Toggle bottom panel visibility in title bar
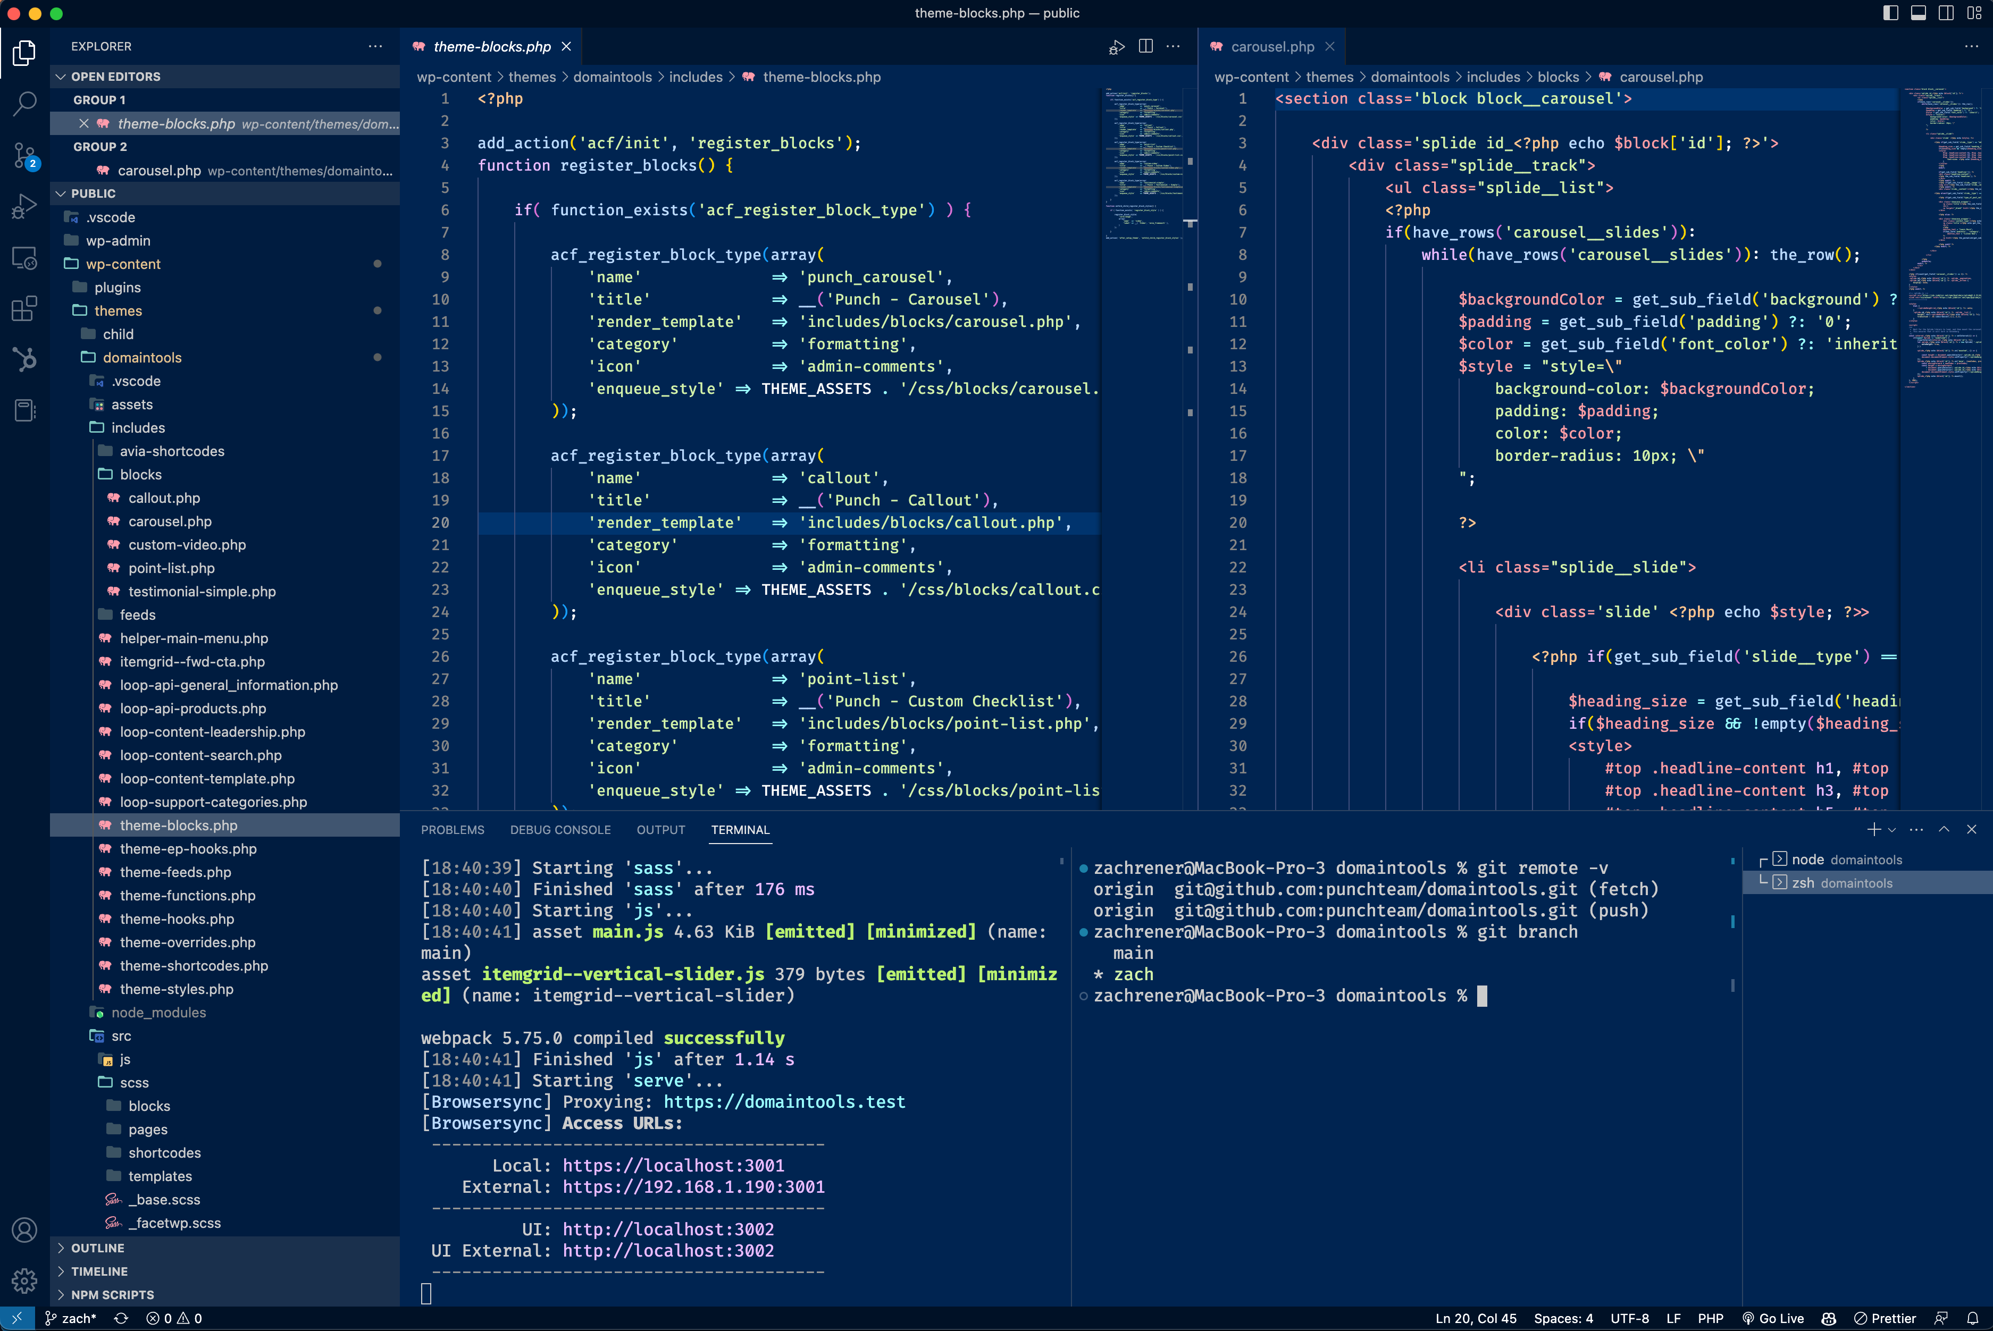Viewport: 1993px width, 1331px height. tap(1918, 13)
